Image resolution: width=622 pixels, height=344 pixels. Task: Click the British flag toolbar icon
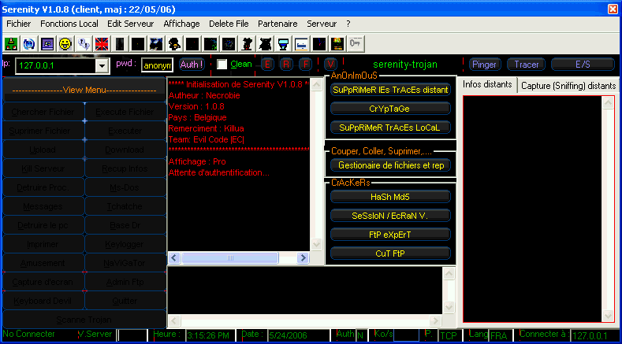102,43
